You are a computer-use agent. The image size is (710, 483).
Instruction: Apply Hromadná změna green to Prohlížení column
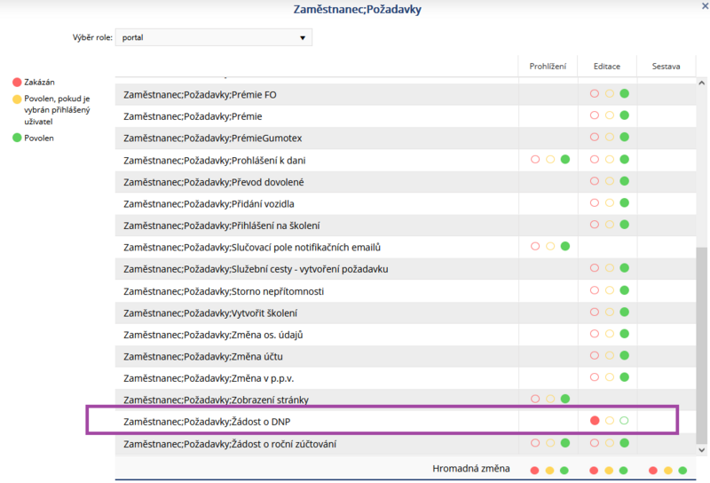click(x=564, y=471)
